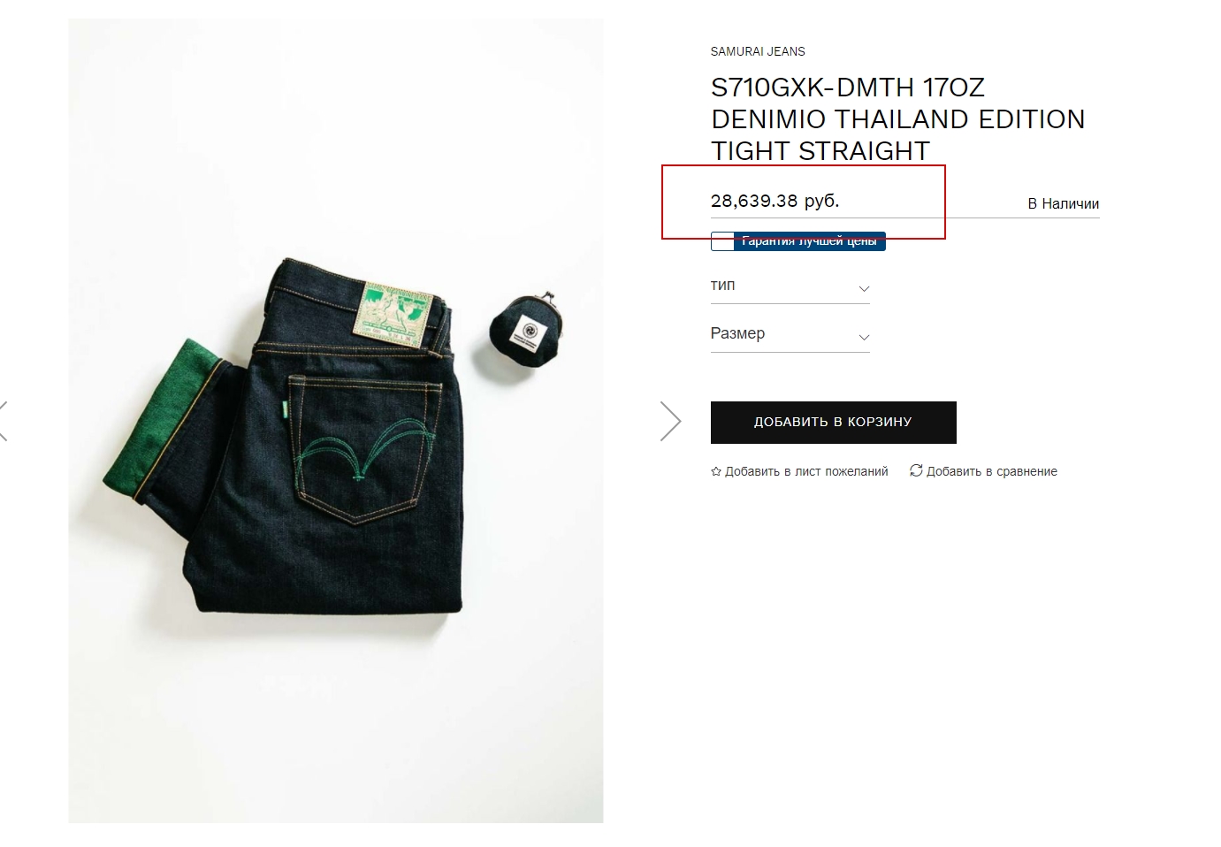
Task: Click the folded jeans product photo
Action: point(336,421)
